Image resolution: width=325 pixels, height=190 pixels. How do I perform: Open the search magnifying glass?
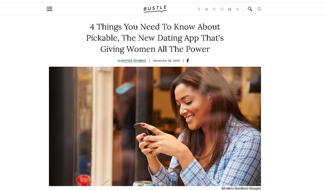tap(250, 9)
